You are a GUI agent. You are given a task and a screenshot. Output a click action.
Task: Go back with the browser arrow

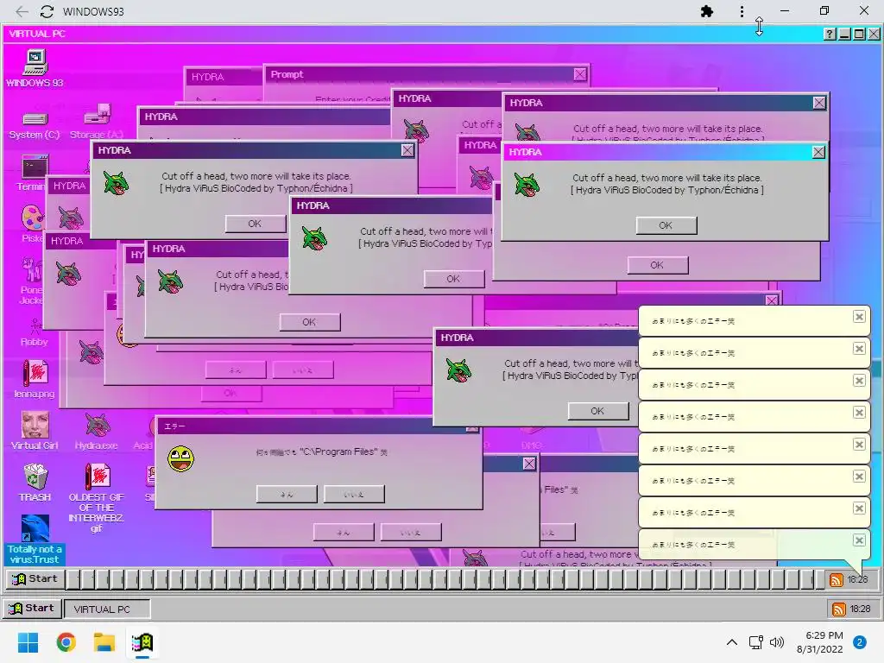click(x=22, y=11)
